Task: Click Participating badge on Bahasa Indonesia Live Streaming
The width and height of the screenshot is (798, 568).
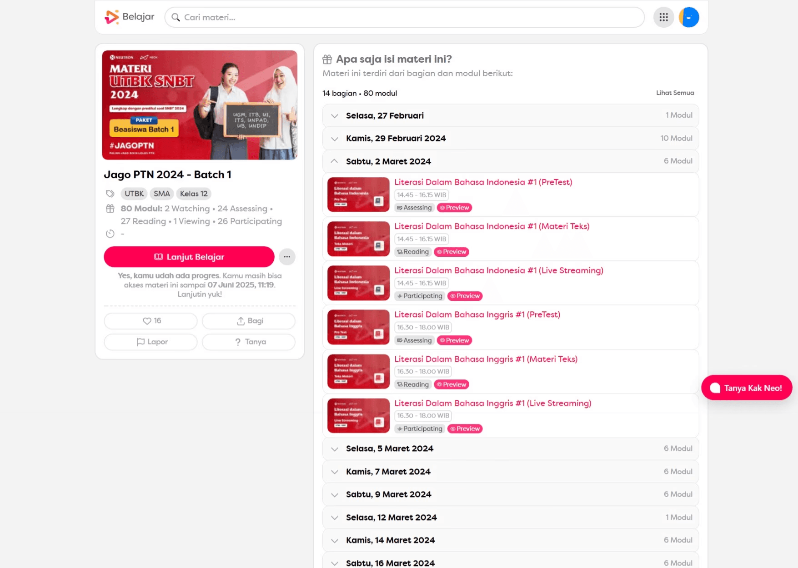Action: click(x=420, y=296)
